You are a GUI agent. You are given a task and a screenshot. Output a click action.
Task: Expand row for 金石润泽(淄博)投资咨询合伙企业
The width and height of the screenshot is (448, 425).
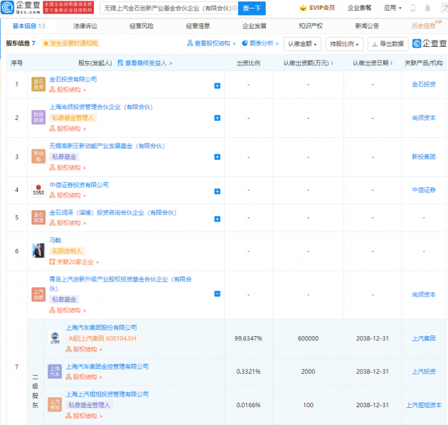[x=217, y=219]
